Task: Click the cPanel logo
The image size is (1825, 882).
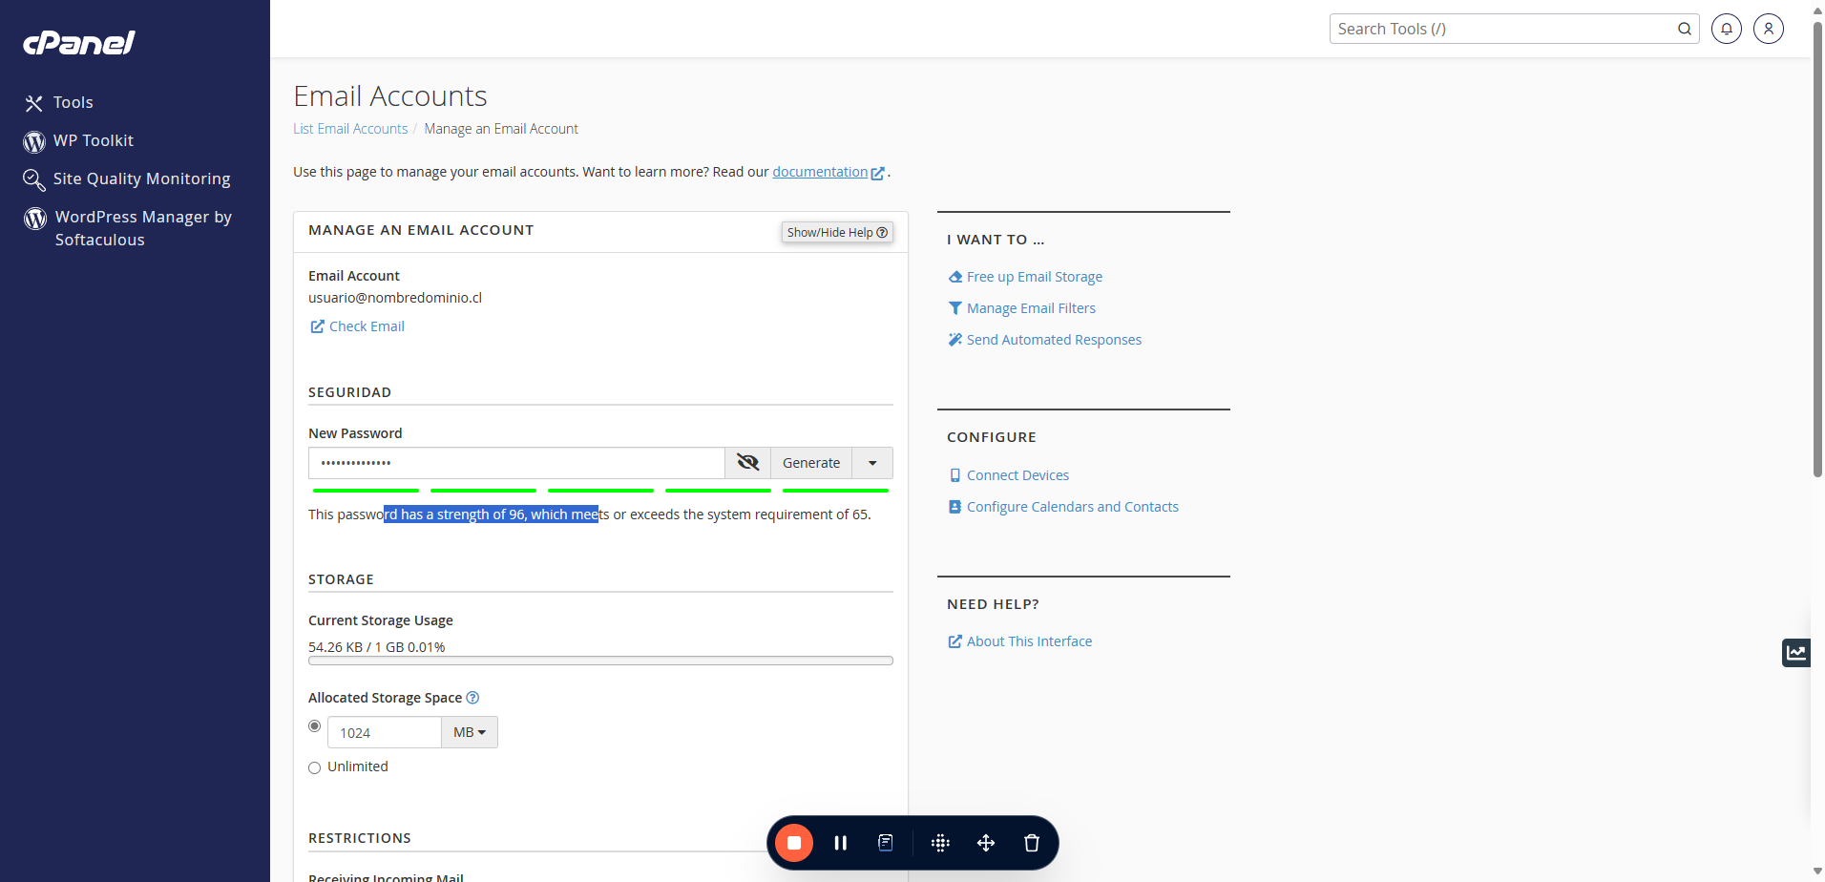Action: coord(79,43)
